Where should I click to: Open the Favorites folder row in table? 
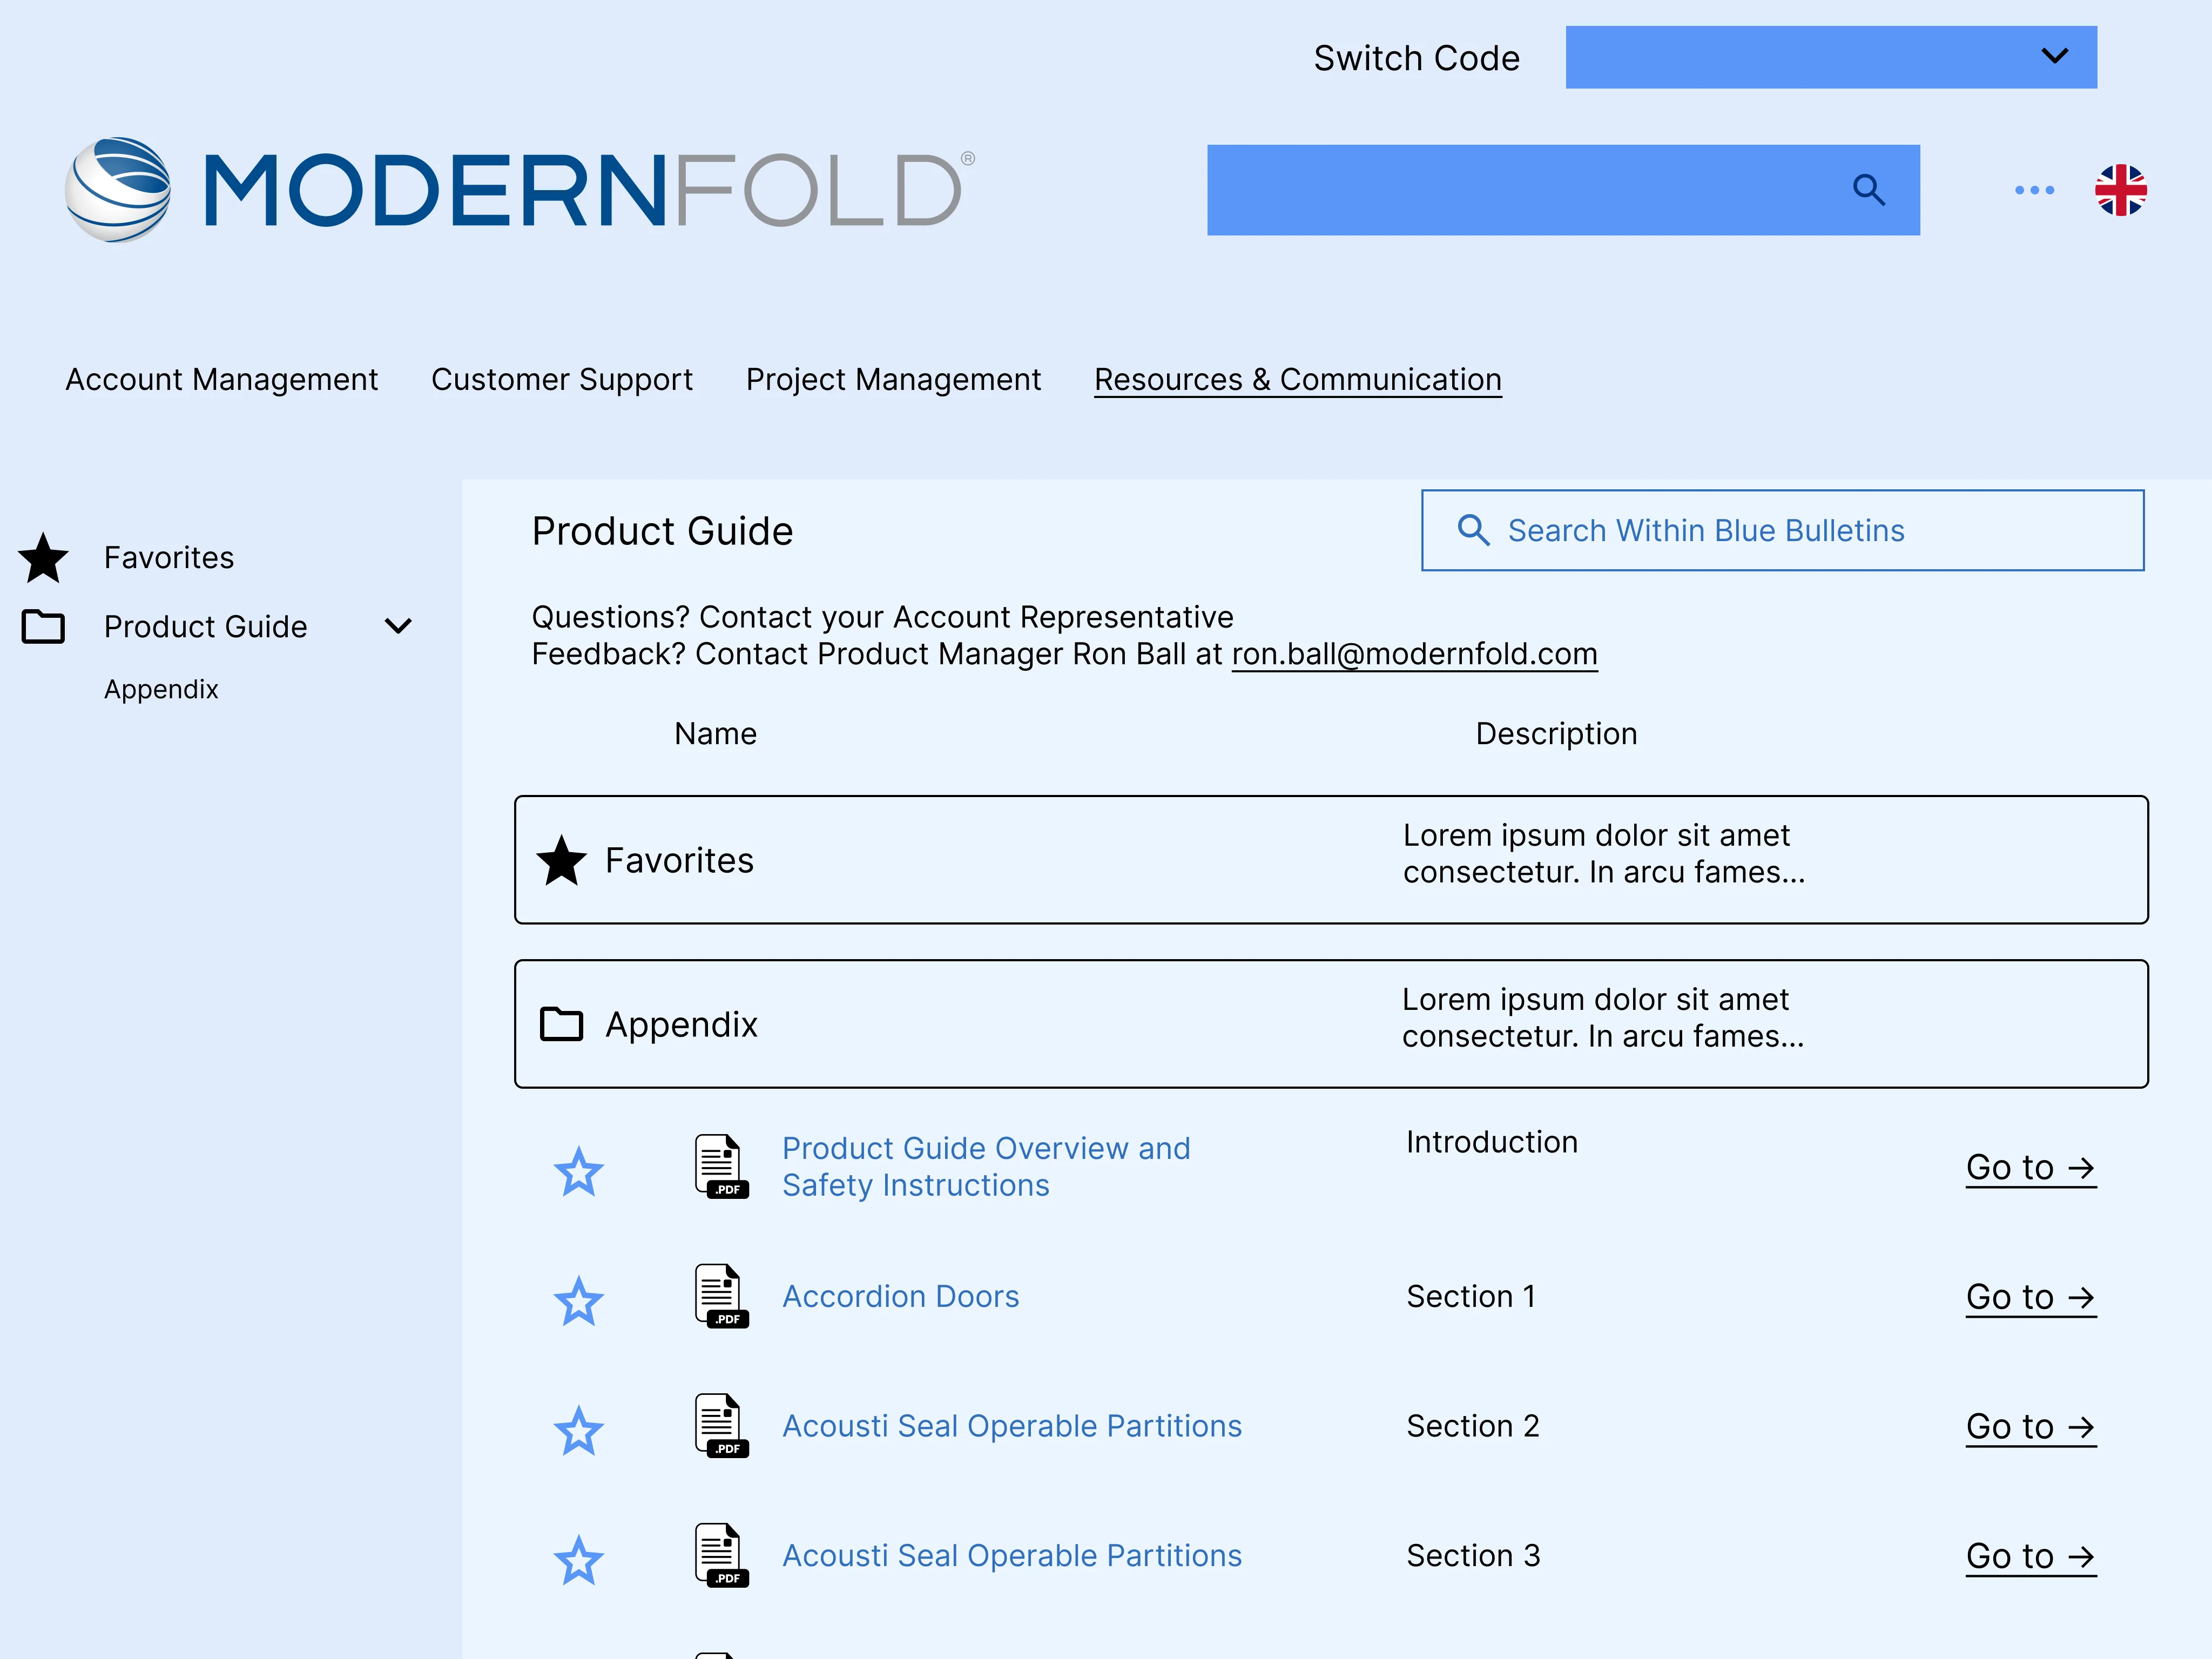pos(1331,860)
